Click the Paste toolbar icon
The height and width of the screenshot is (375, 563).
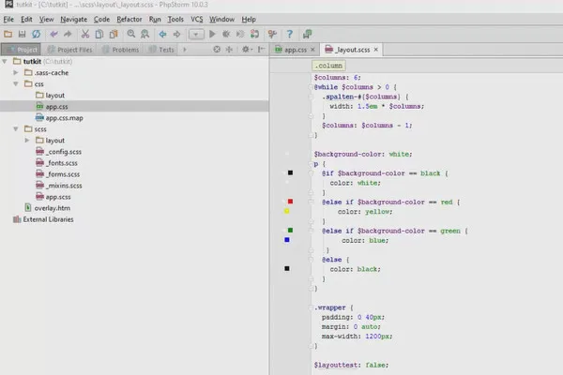click(114, 34)
